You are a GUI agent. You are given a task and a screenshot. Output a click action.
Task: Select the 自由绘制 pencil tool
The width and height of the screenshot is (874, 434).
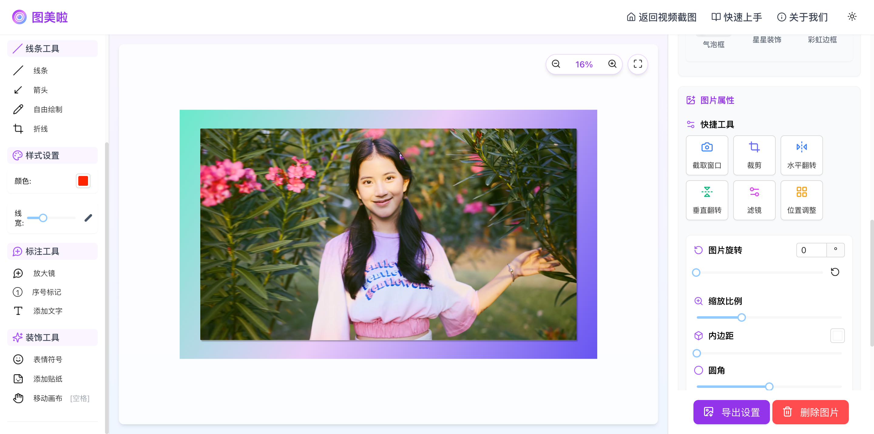point(48,109)
